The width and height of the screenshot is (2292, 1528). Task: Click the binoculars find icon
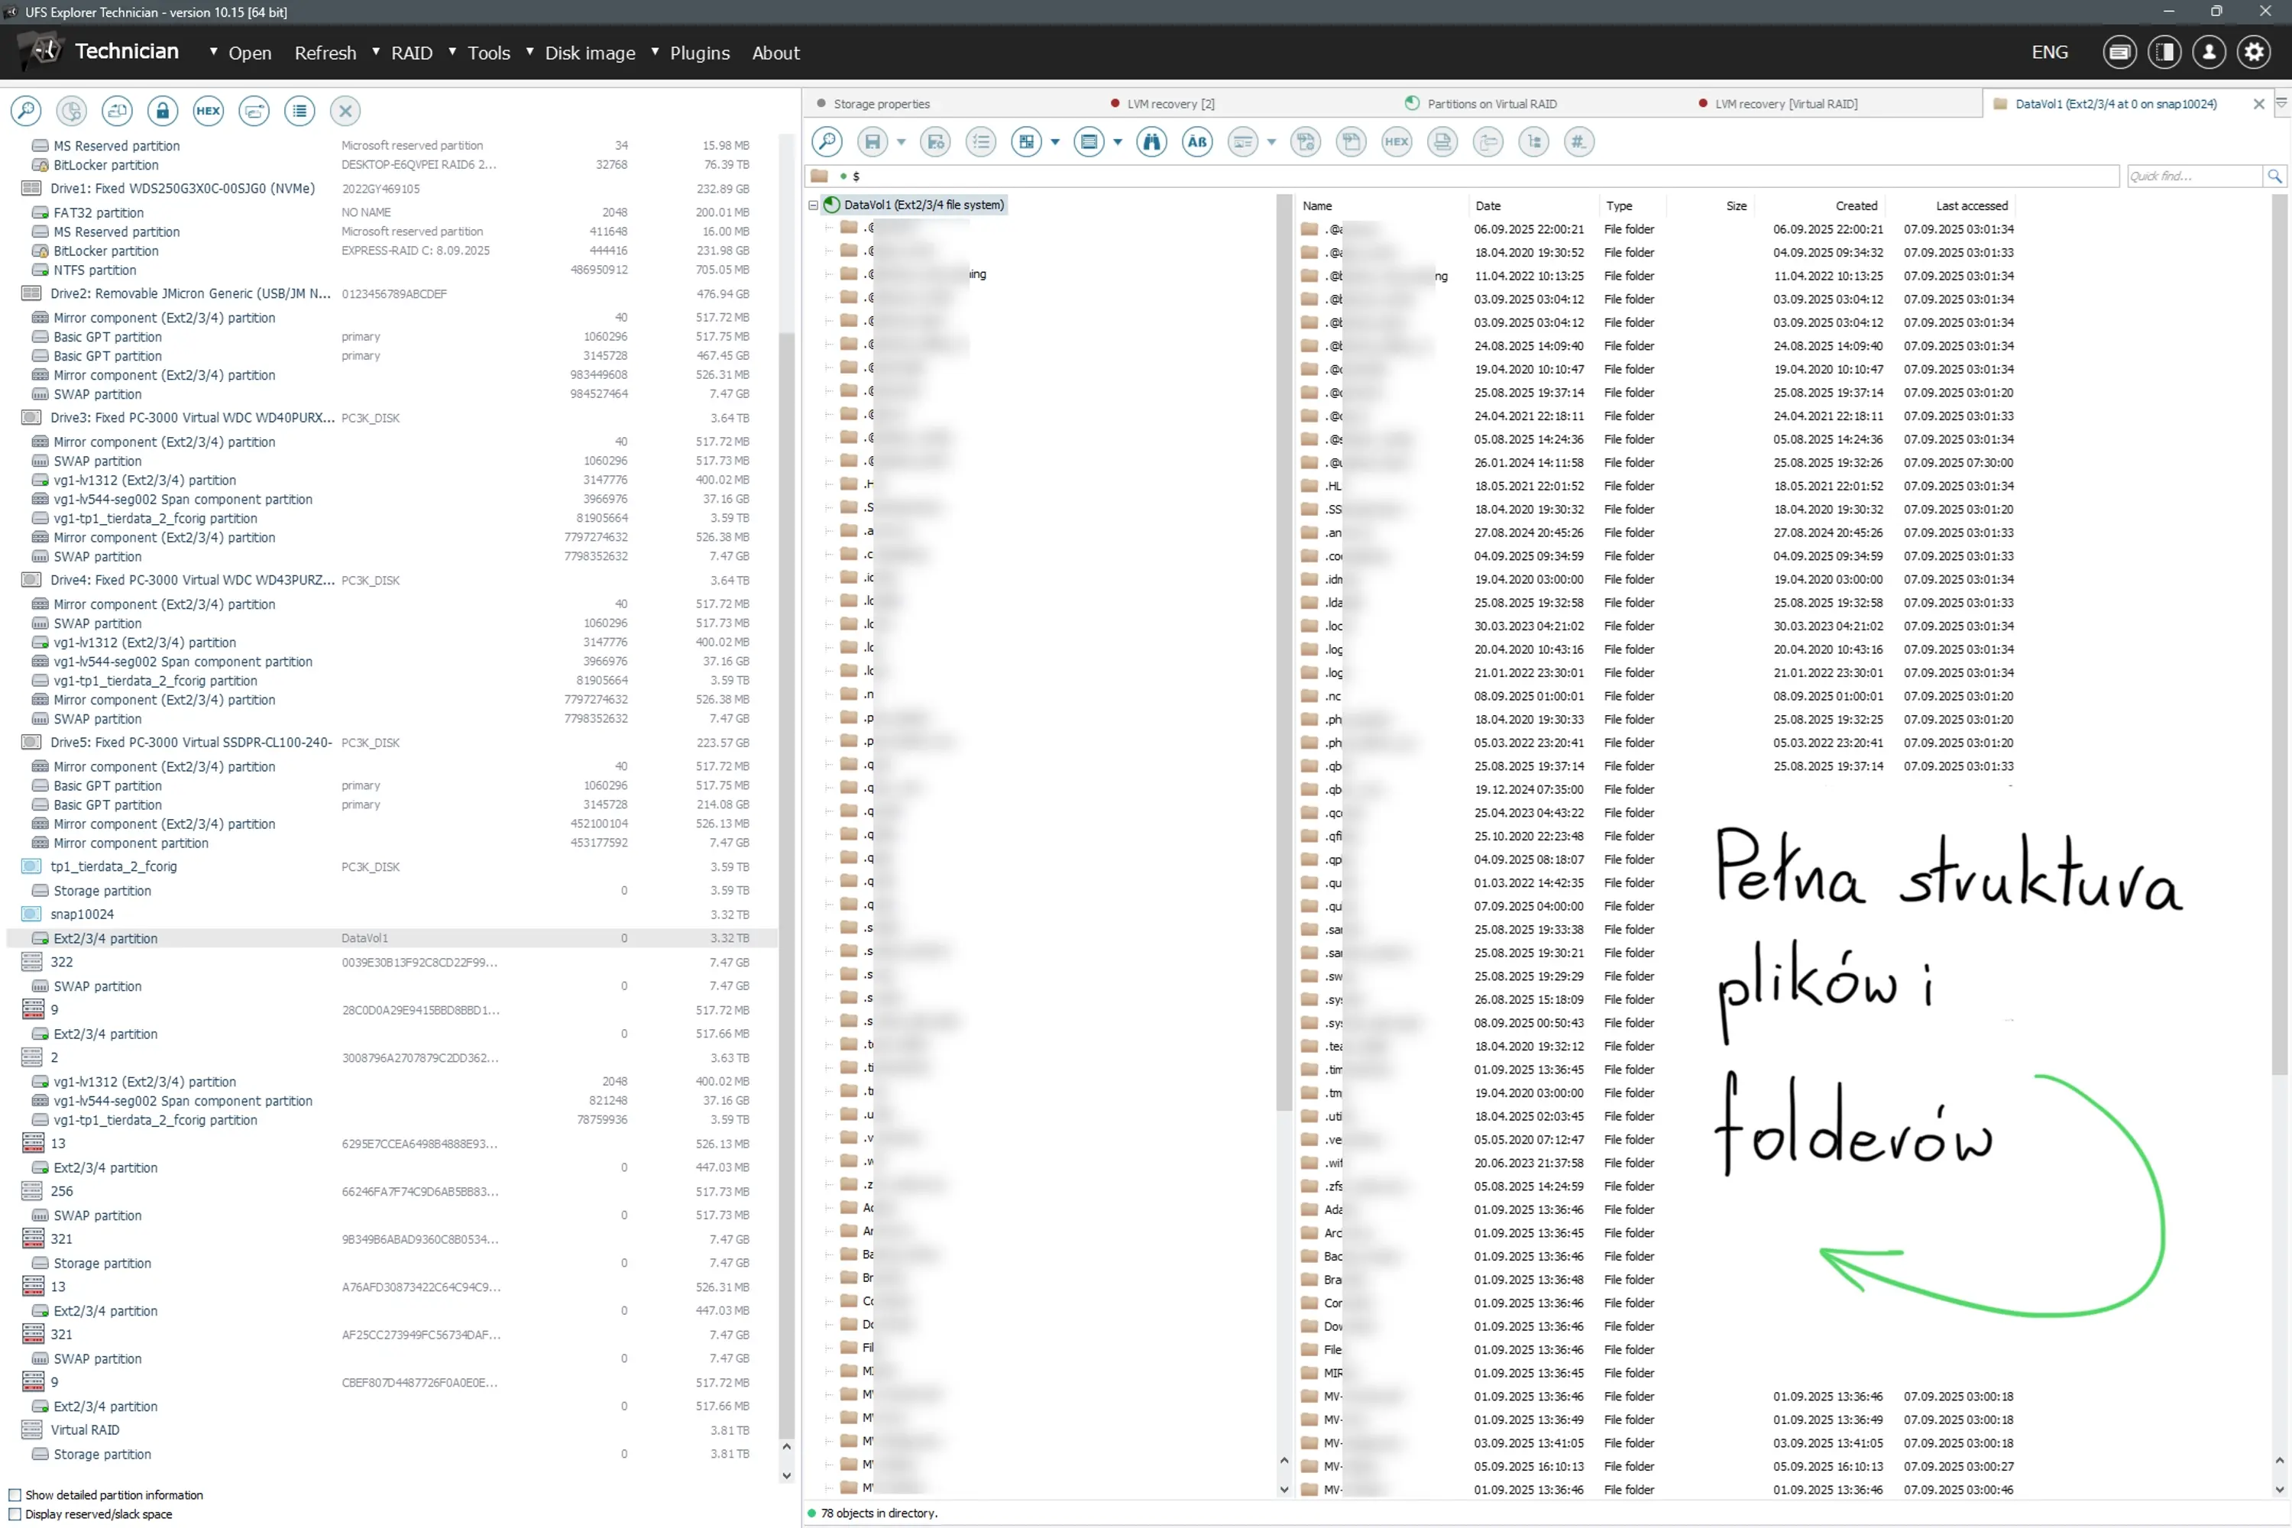pyautogui.click(x=1151, y=142)
